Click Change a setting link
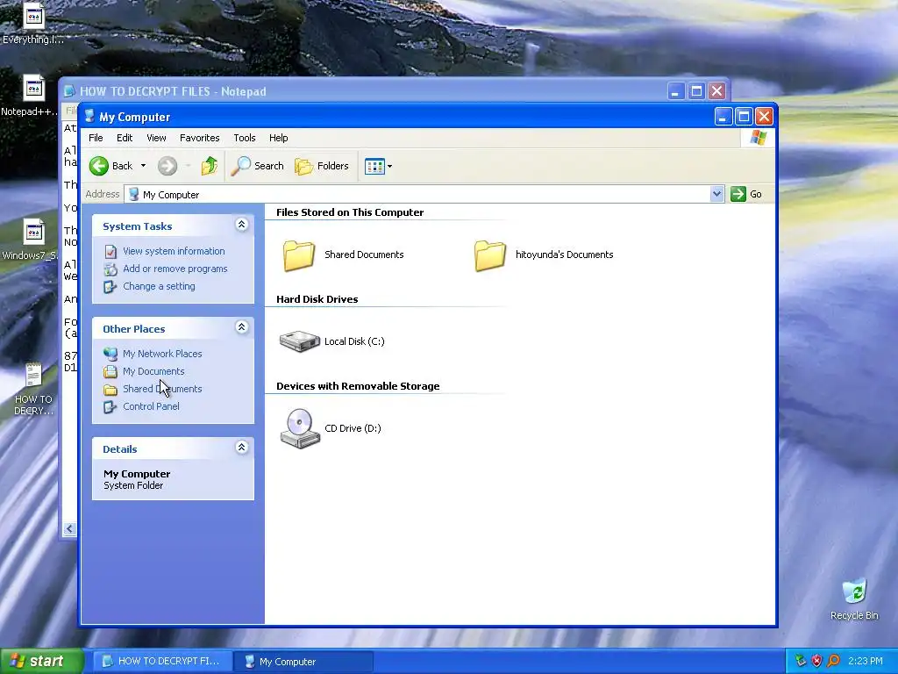The image size is (898, 674). [159, 287]
